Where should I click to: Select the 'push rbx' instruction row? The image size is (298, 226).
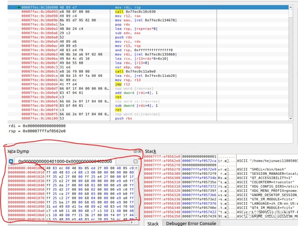[x=148, y=118]
